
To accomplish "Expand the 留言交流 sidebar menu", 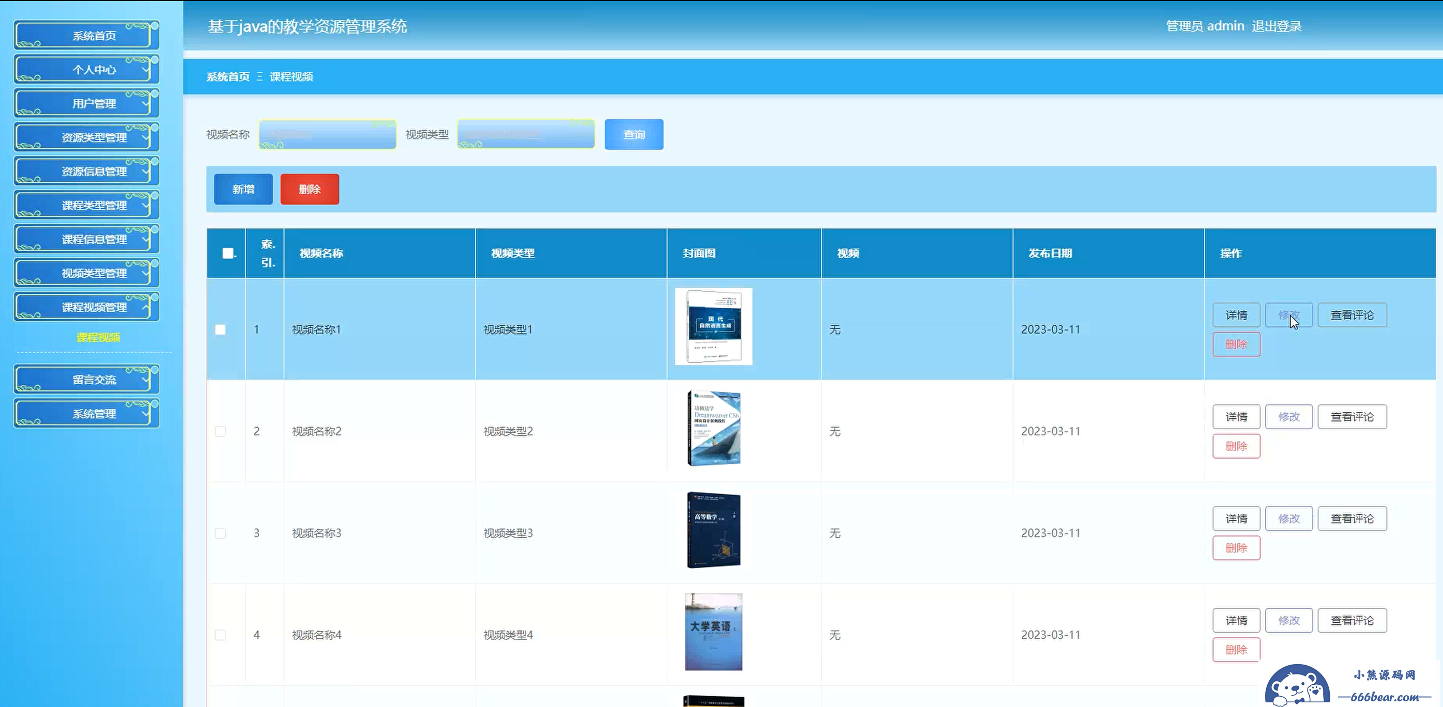I will point(87,380).
